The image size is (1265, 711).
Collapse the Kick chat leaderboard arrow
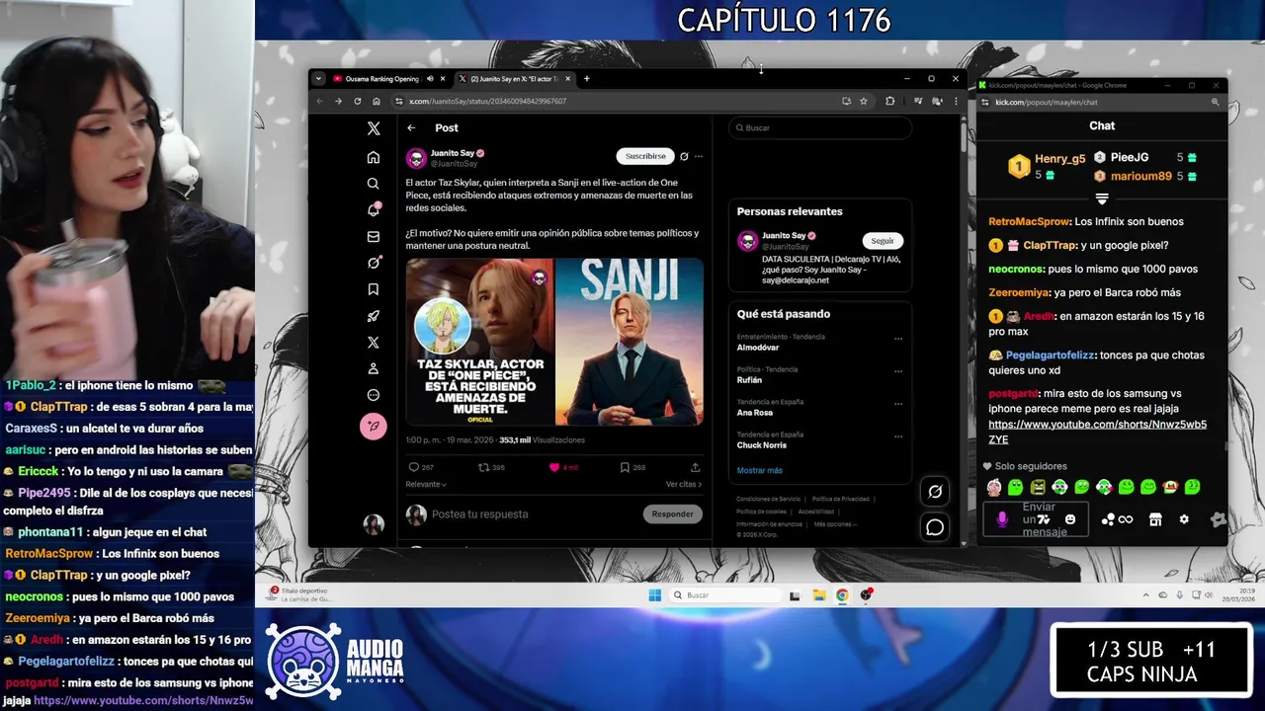[1102, 198]
